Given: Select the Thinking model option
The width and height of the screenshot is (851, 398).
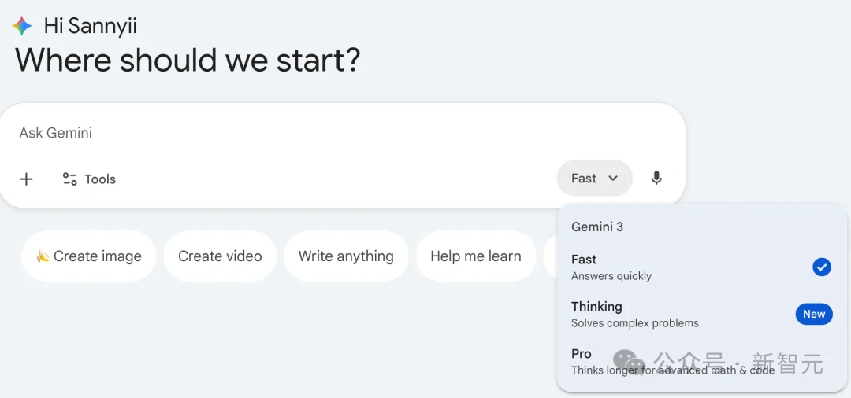Looking at the screenshot, I should (x=634, y=314).
